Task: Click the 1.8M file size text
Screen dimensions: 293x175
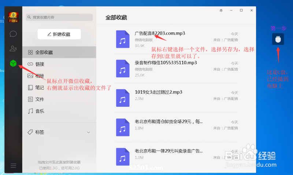Action: [139, 128]
